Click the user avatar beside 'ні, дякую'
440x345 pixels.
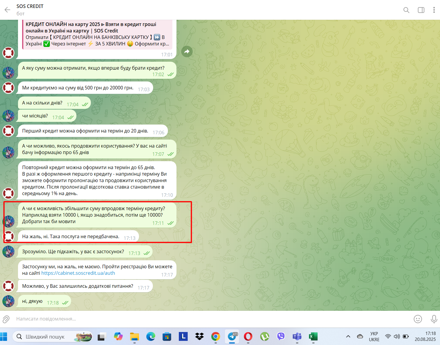click(8, 301)
